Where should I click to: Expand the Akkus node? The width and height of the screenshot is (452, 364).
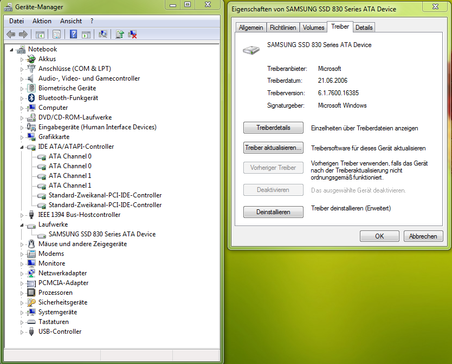22,59
